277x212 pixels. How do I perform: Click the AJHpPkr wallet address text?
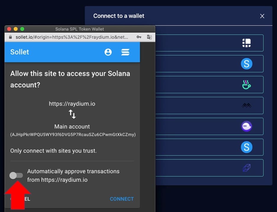[x=73, y=135]
